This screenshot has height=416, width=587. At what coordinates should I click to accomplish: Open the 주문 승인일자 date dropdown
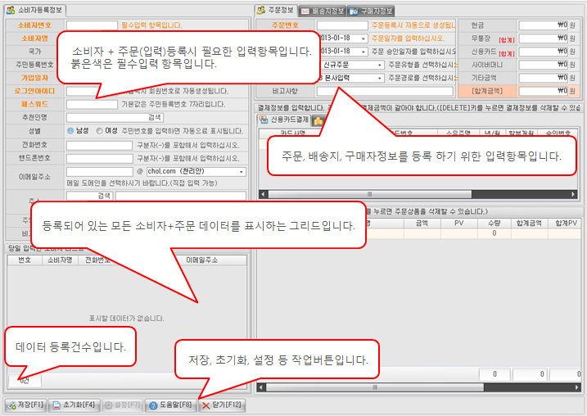coord(363,52)
